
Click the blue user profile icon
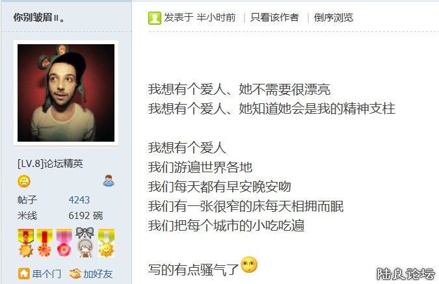click(x=109, y=181)
